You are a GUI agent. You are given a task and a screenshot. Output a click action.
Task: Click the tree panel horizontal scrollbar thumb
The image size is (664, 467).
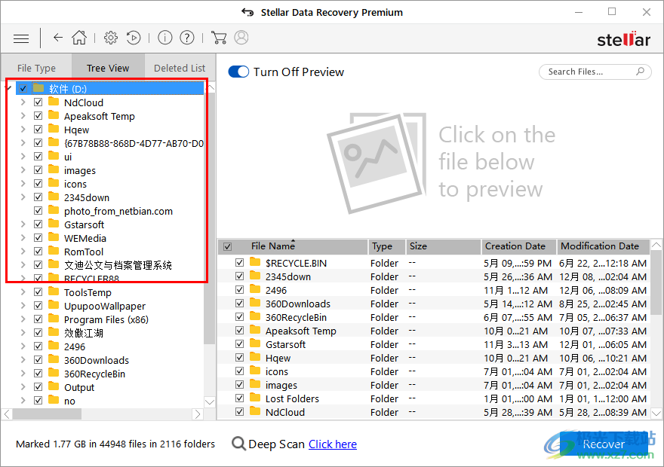click(47, 414)
